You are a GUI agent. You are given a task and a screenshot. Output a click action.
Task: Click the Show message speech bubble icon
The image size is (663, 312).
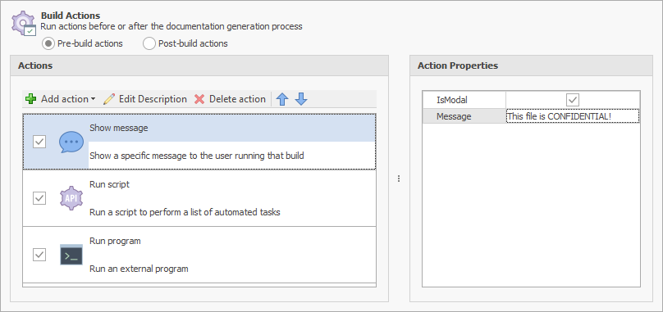click(71, 142)
